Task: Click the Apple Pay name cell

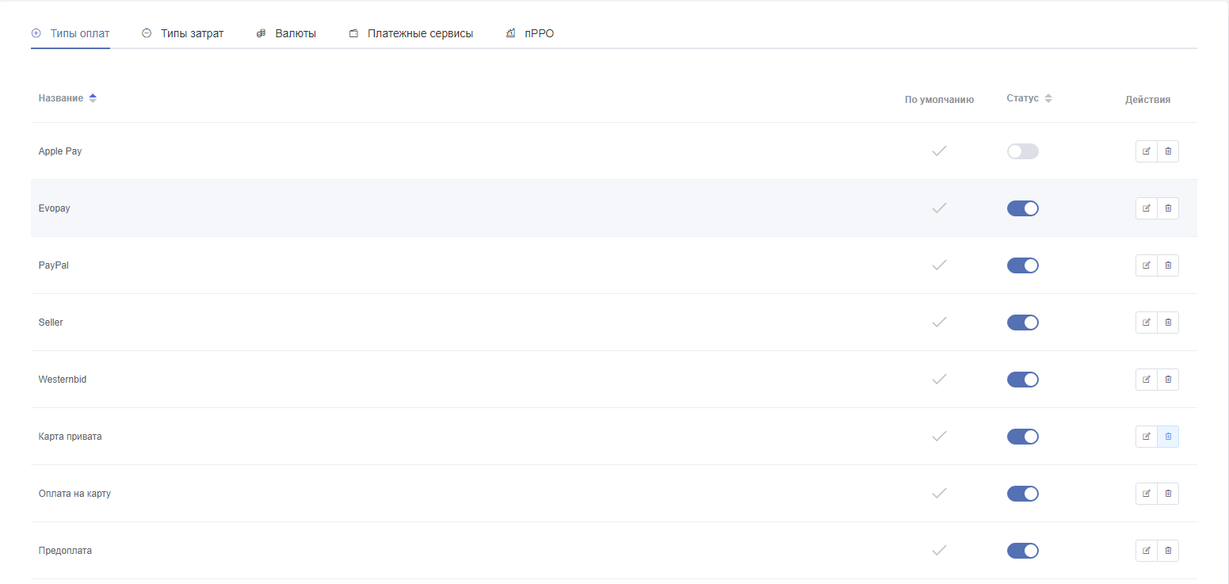Action: point(60,151)
